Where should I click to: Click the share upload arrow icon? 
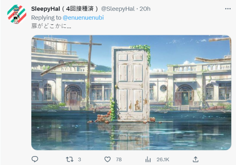195,159
